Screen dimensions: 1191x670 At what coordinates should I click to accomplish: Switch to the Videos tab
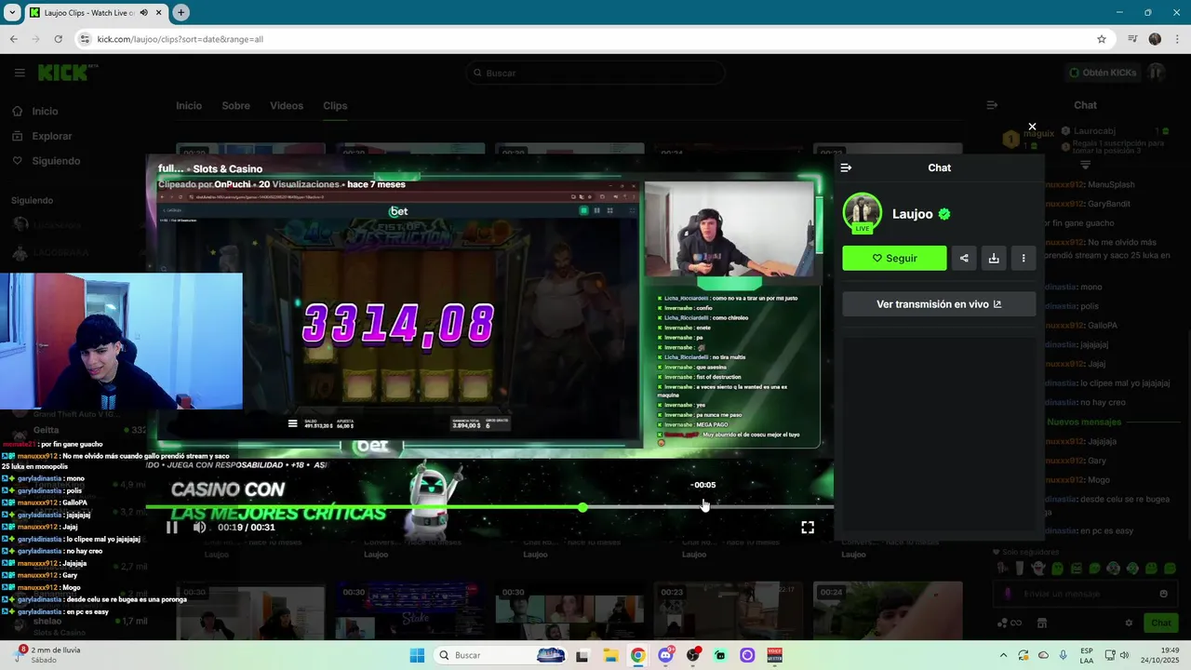point(287,106)
